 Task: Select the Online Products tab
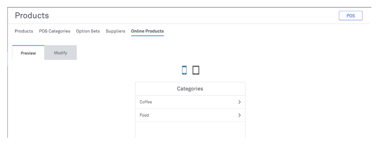pyautogui.click(x=147, y=31)
